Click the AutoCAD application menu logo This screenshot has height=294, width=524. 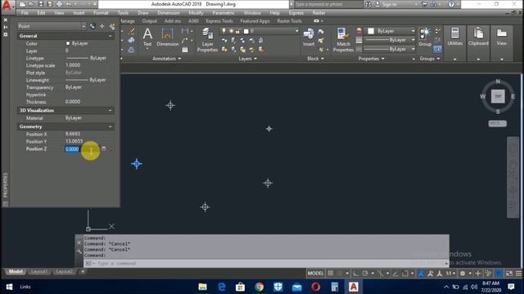pos(7,7)
